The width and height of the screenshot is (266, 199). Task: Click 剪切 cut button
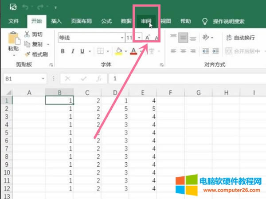tap(34, 34)
